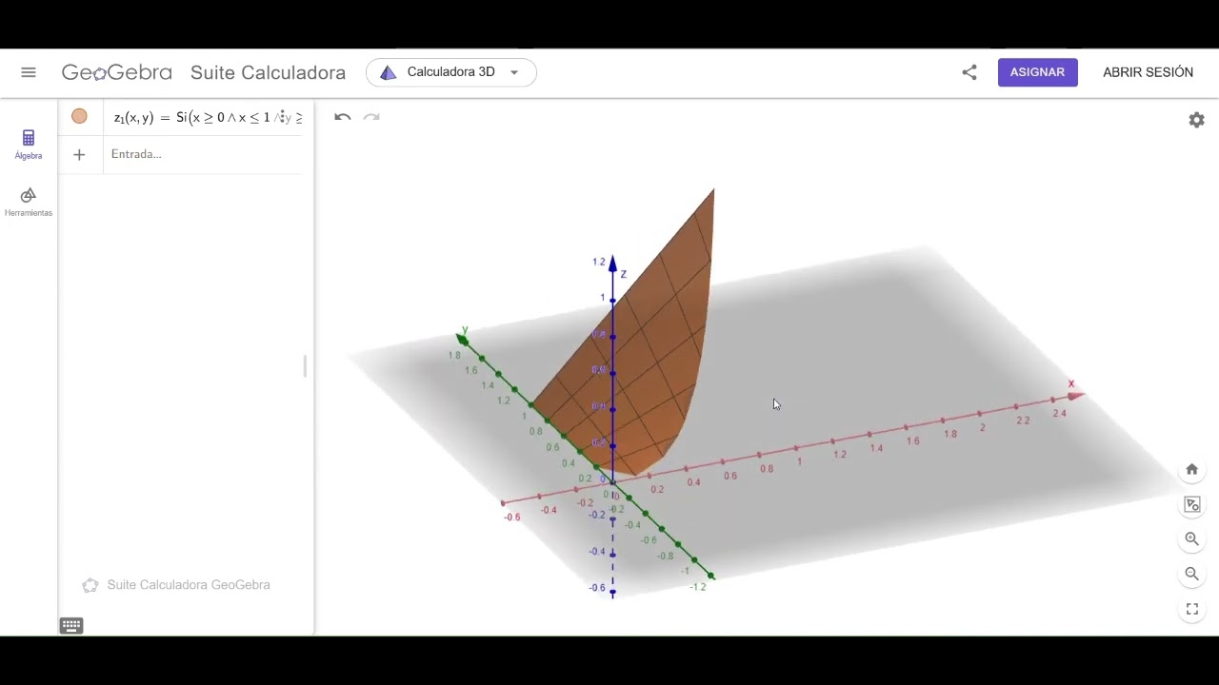Screen dimensions: 1219x685
Task: Zoom in on the 3D view
Action: pyautogui.click(x=1191, y=538)
